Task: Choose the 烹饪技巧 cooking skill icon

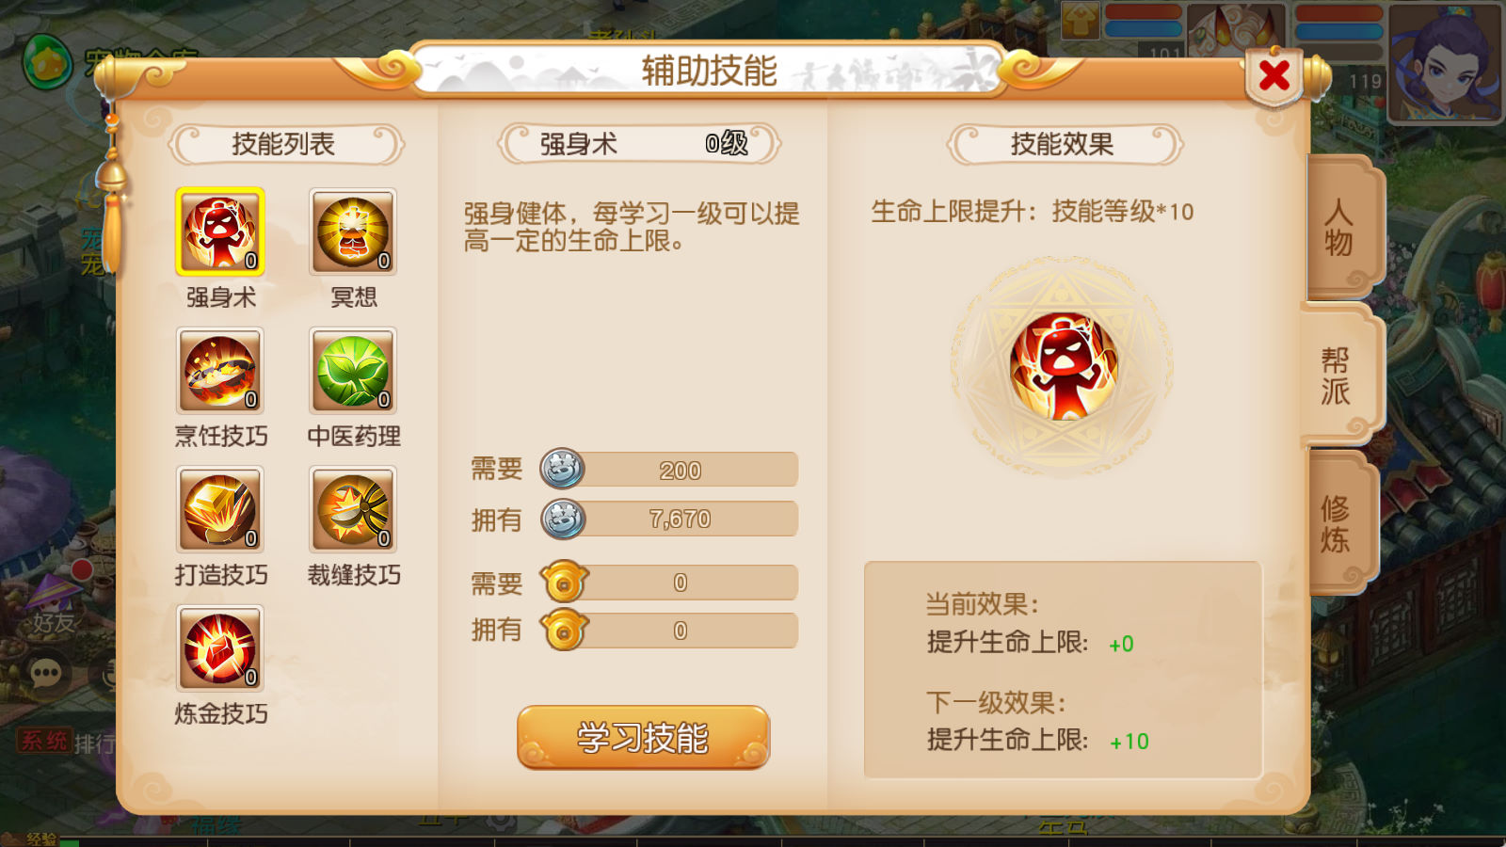Action: (220, 371)
